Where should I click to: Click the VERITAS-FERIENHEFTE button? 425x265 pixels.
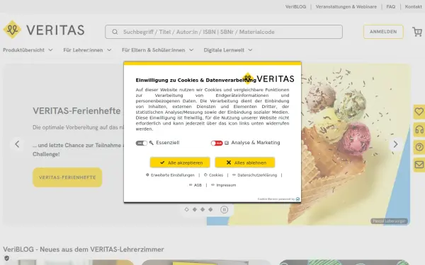(67, 177)
